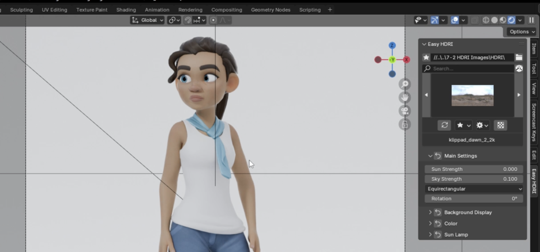Click the Z axis on the navigation gizmo

(x=392, y=45)
